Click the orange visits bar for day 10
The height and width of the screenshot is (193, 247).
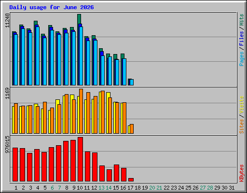pyautogui.click(x=81, y=111)
